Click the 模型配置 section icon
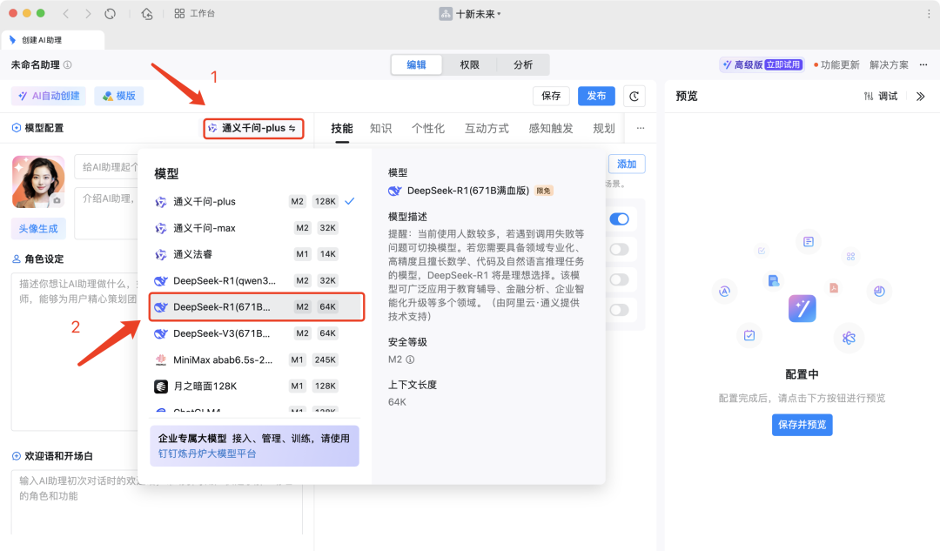Screen dimensions: 940x551 coord(17,128)
